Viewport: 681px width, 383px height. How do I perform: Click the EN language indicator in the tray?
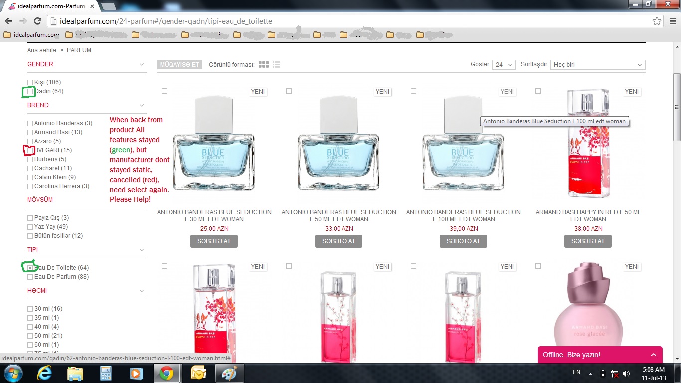pos(576,372)
